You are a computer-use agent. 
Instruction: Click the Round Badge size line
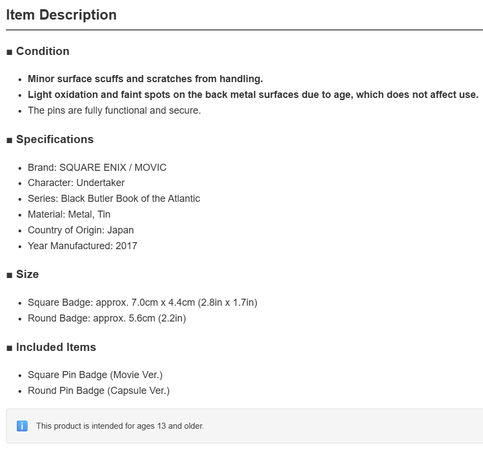(x=107, y=318)
